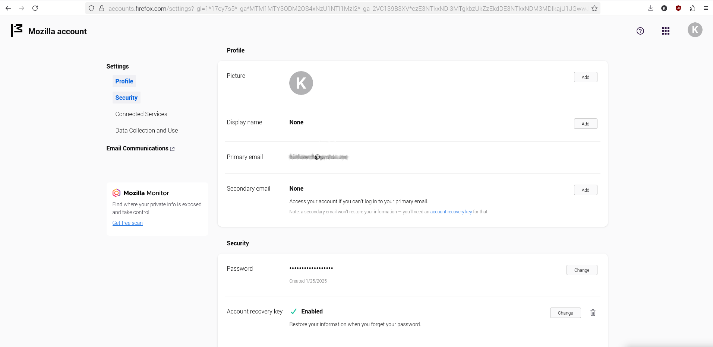Open the extensions puzzle icon
Image resolution: width=713 pixels, height=347 pixels.
(693, 8)
